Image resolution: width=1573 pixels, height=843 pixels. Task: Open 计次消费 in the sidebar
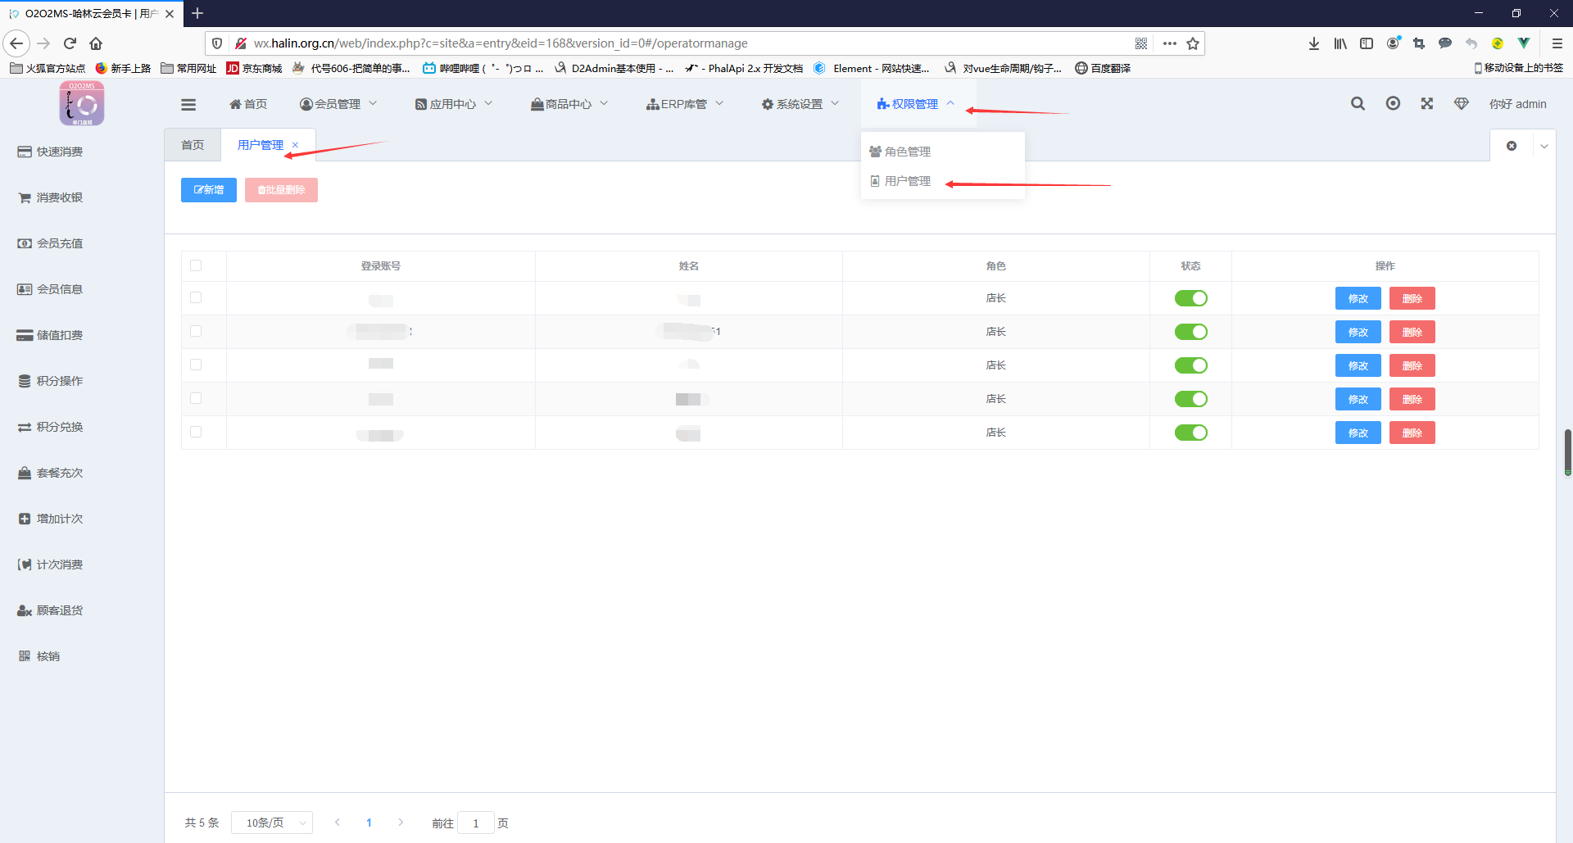[x=51, y=564]
